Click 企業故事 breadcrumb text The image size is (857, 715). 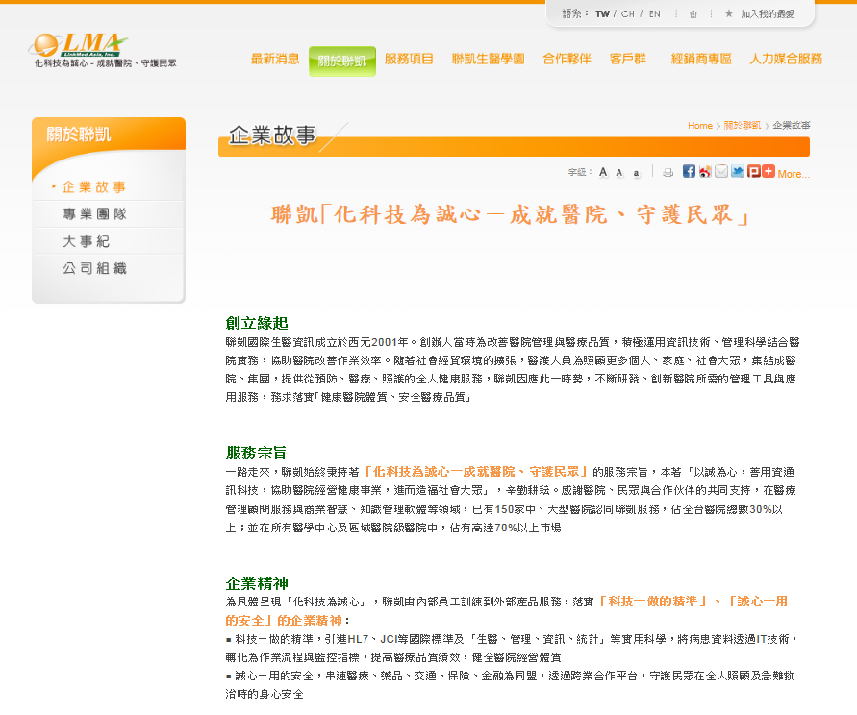(792, 126)
